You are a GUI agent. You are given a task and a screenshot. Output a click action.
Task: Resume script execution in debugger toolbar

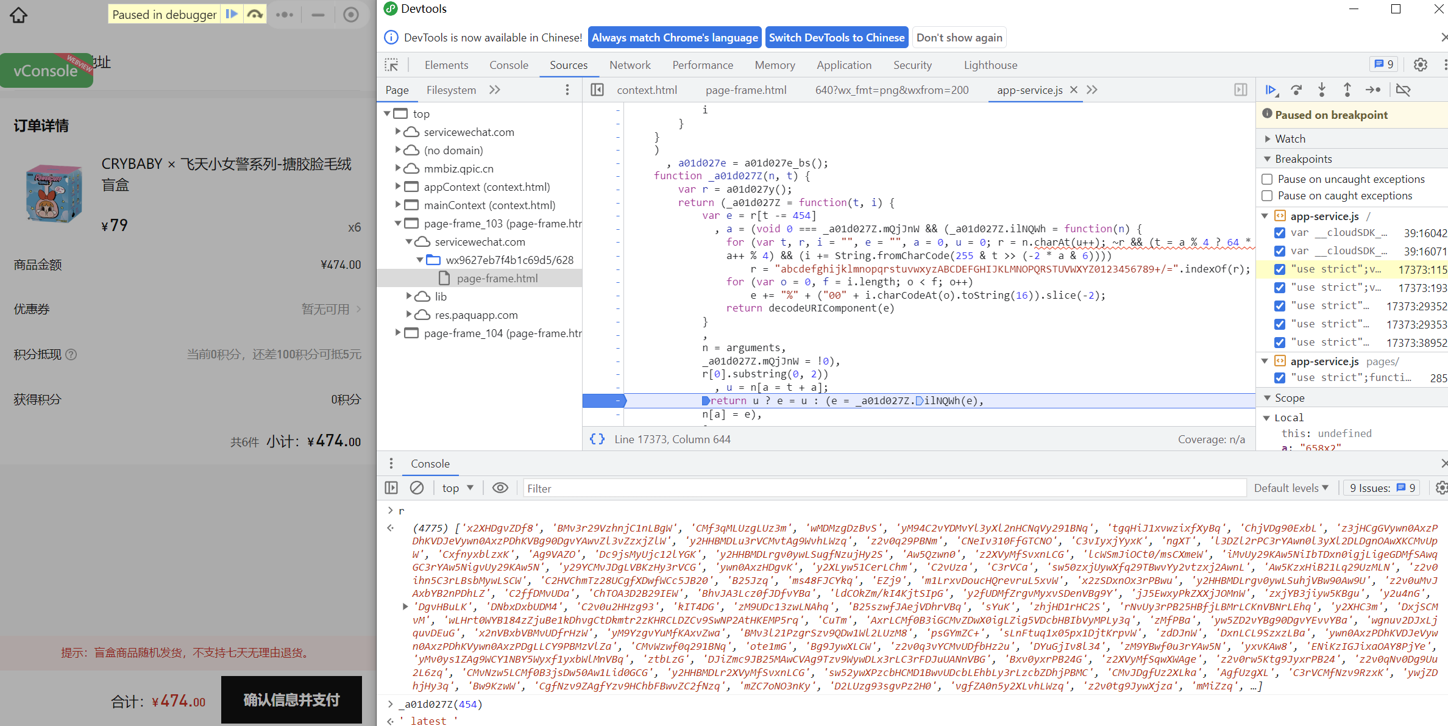click(1271, 90)
